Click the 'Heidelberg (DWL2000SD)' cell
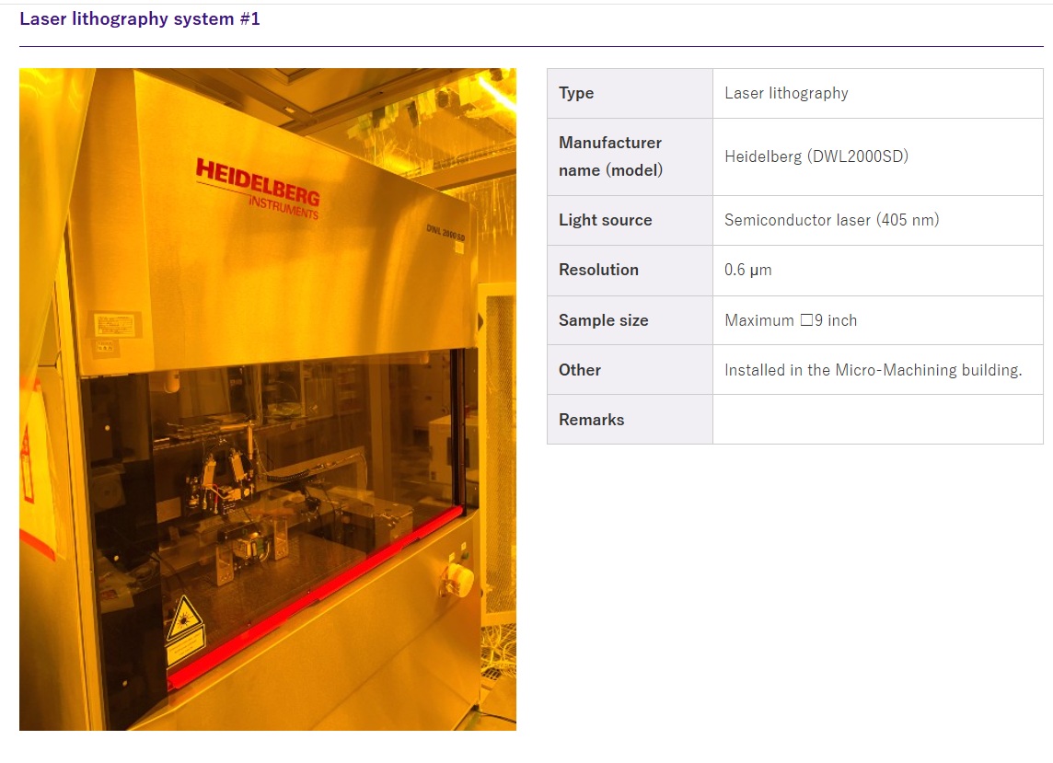The height and width of the screenshot is (763, 1053). pyautogui.click(x=878, y=156)
